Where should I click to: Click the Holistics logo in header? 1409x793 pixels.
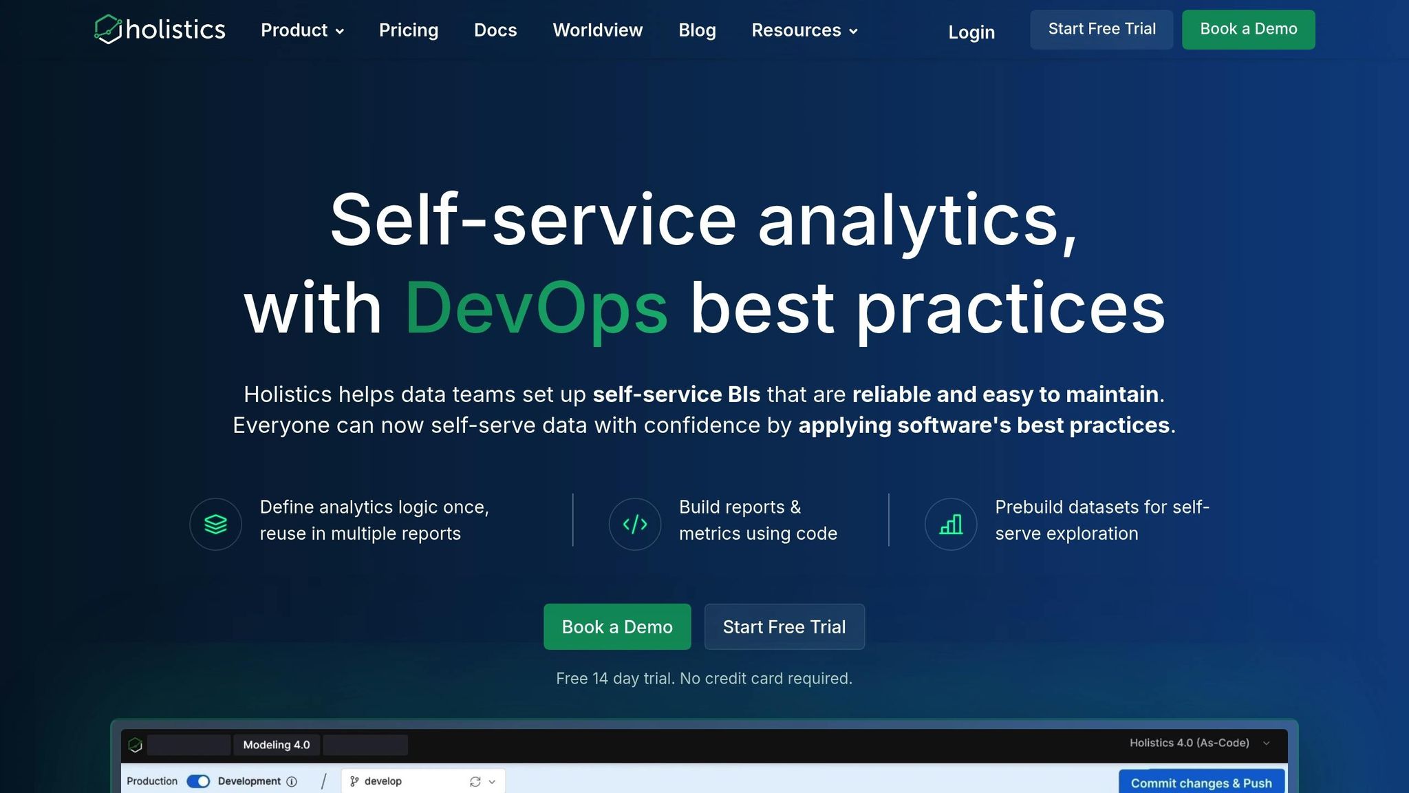(x=160, y=30)
